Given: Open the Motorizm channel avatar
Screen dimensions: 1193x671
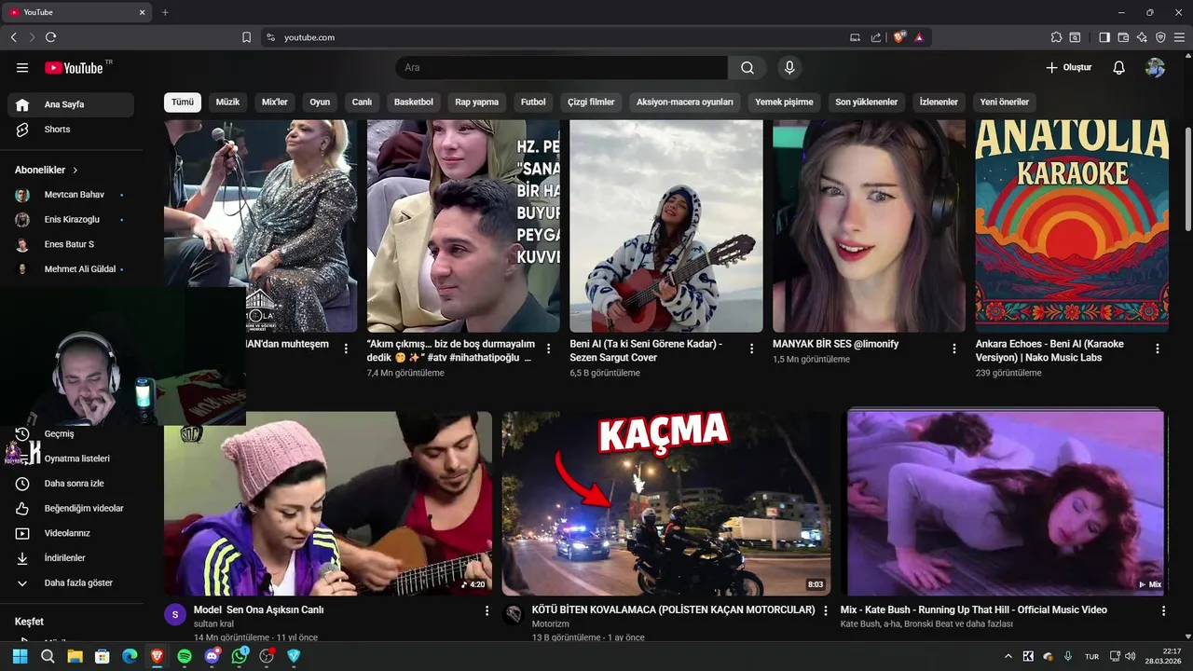Looking at the screenshot, I should 513,614.
